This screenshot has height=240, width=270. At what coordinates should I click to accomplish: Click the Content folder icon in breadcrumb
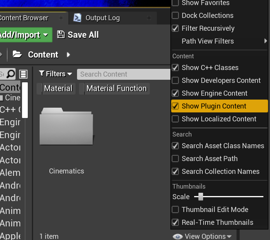(x=17, y=54)
